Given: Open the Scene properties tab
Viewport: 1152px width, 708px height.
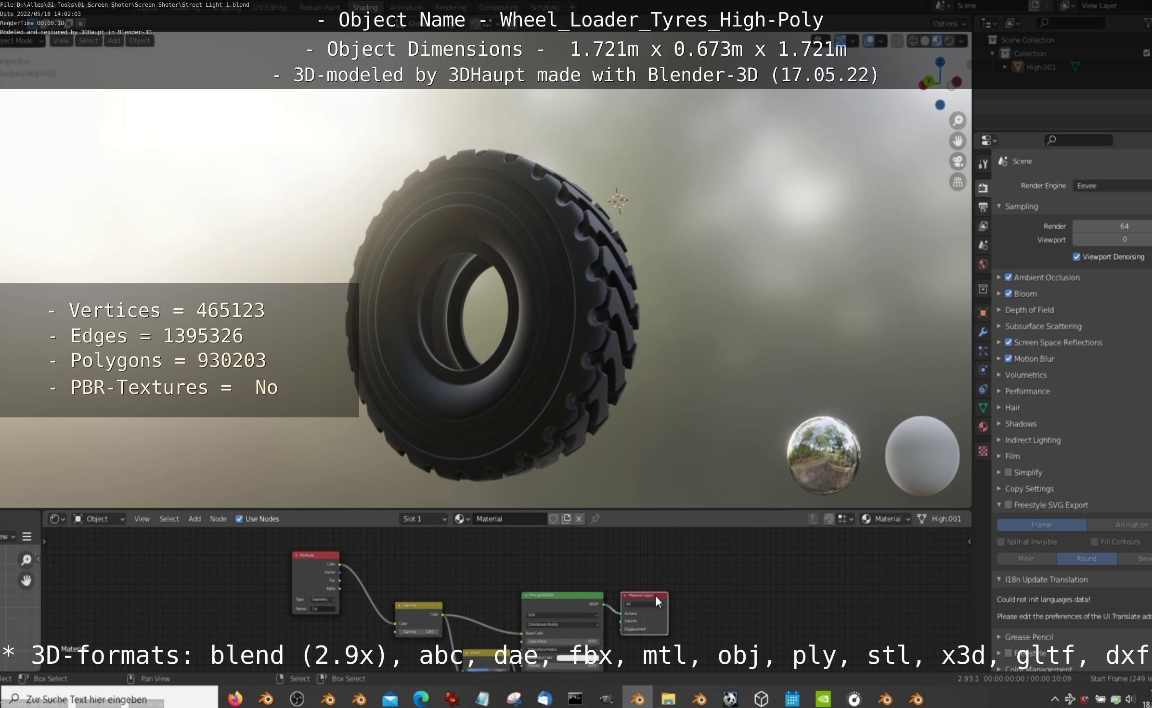Looking at the screenshot, I should point(983,245).
